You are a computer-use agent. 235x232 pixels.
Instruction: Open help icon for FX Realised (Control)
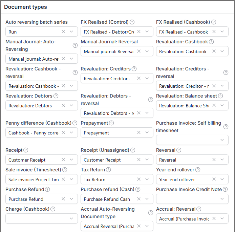click(x=132, y=22)
